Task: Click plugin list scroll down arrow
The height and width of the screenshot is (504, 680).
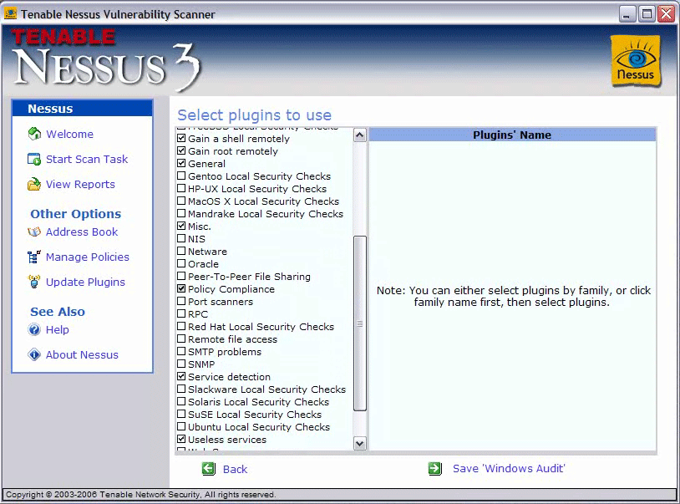Action: (360, 443)
